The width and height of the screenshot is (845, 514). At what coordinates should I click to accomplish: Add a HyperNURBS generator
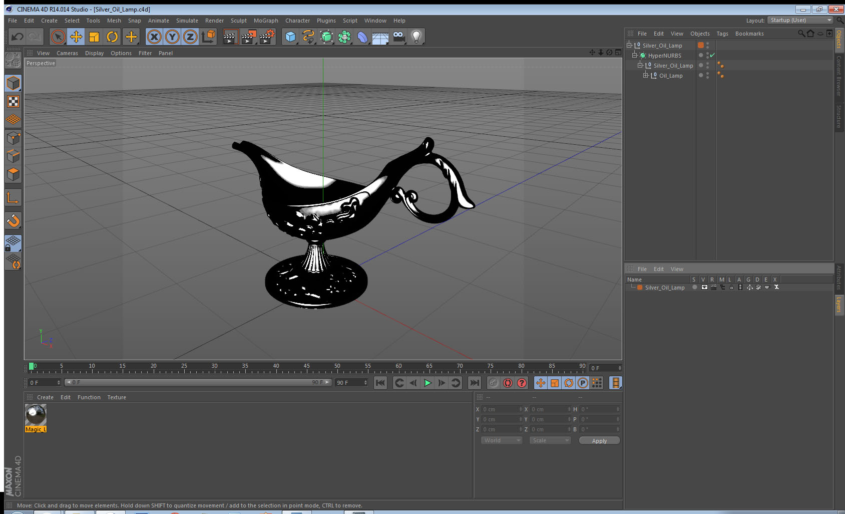[x=326, y=37]
